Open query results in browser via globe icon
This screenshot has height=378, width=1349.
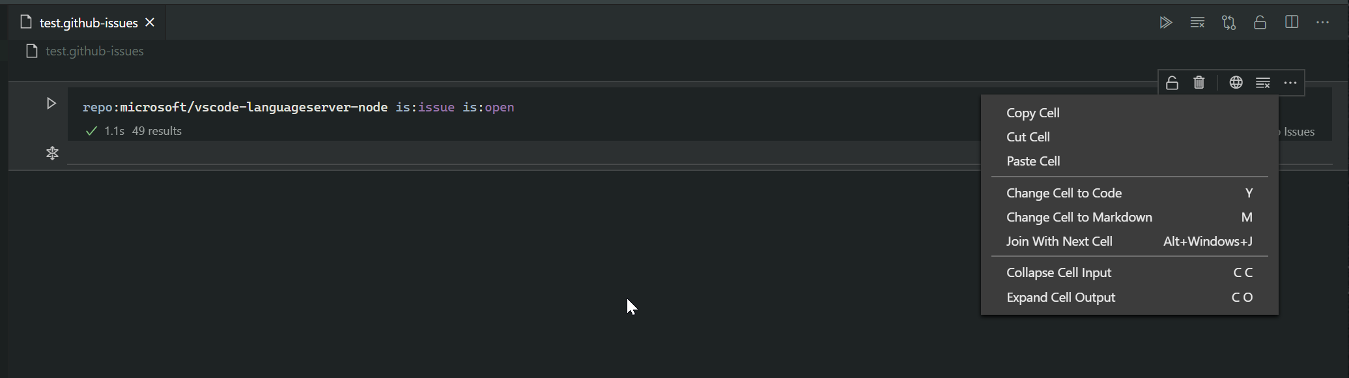1236,83
